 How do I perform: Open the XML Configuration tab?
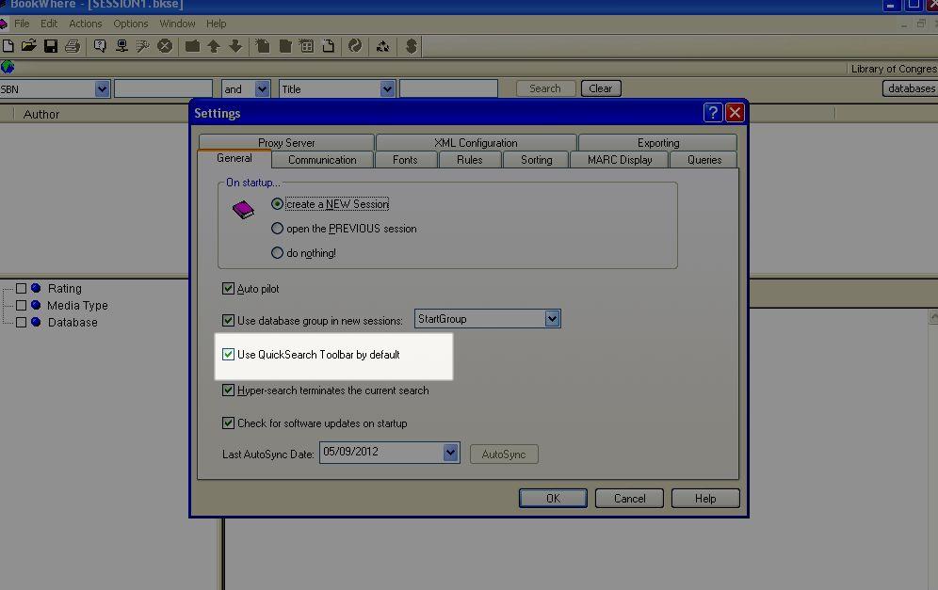(477, 143)
